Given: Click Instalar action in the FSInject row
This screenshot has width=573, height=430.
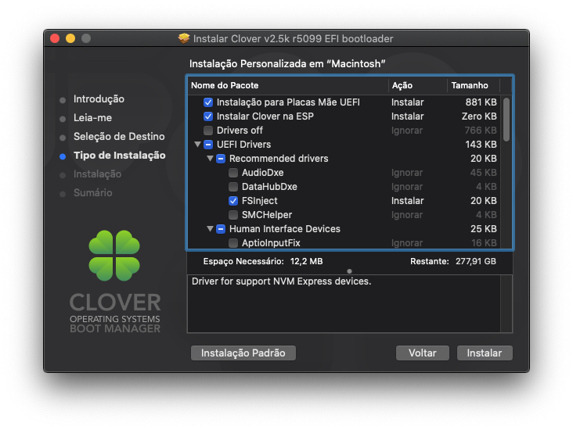Looking at the screenshot, I should tap(408, 201).
